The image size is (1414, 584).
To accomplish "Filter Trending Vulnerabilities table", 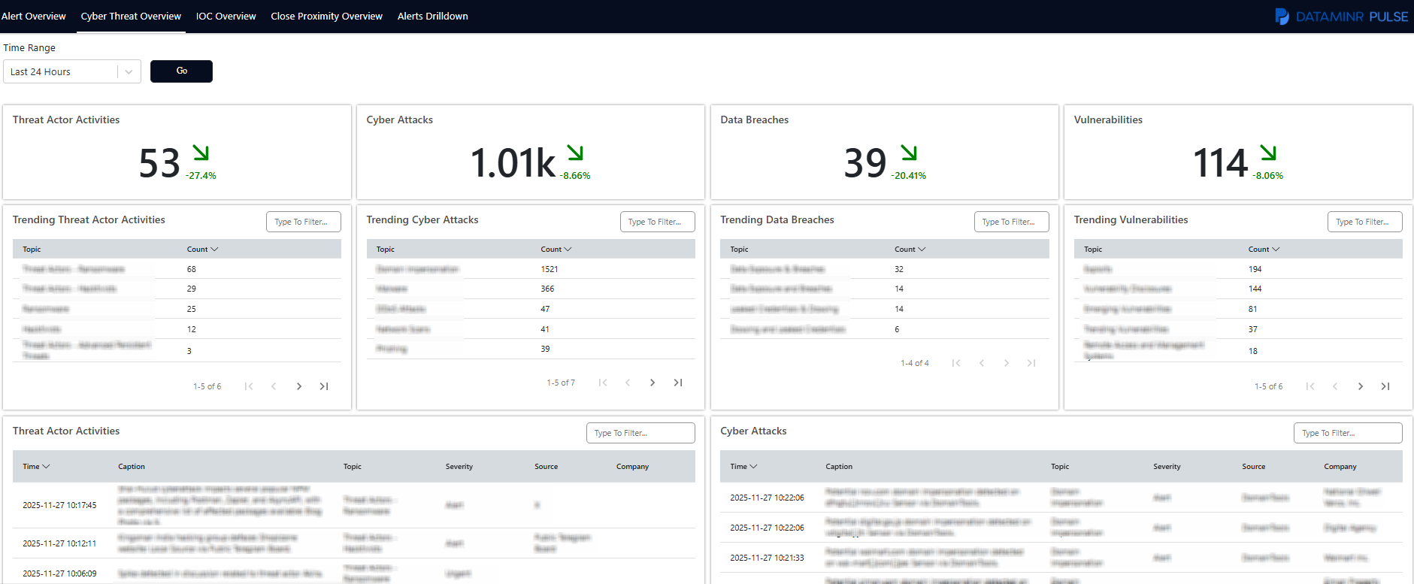I will point(1364,222).
